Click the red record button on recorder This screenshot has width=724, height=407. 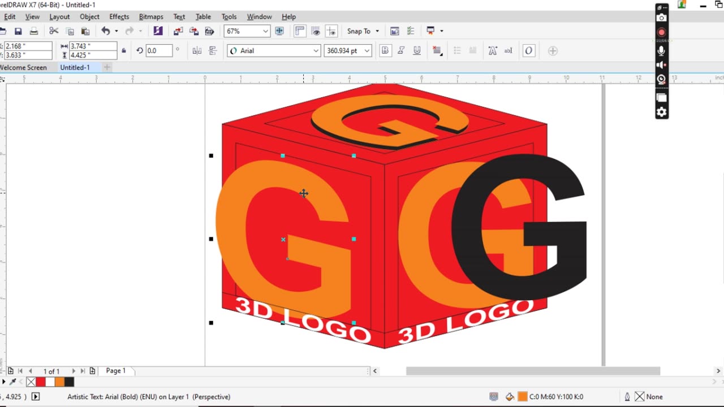661,32
